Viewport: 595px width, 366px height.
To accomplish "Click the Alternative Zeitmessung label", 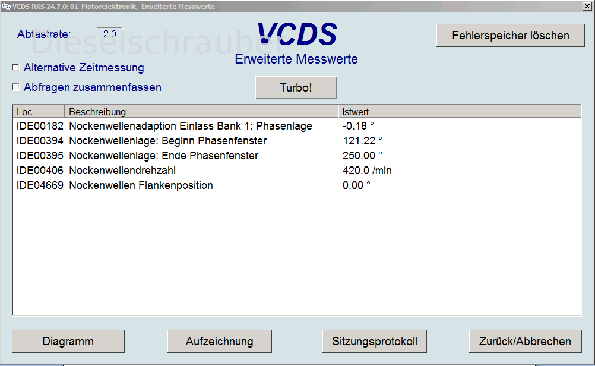I will (84, 68).
